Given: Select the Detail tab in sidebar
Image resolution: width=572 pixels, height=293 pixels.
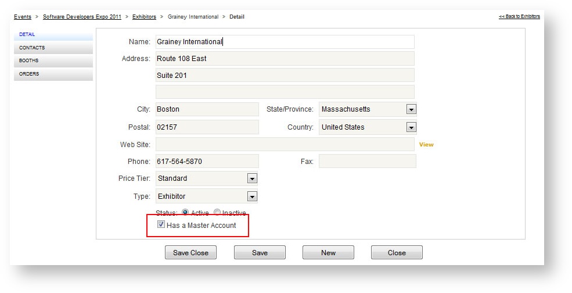Looking at the screenshot, I should click(x=52, y=35).
